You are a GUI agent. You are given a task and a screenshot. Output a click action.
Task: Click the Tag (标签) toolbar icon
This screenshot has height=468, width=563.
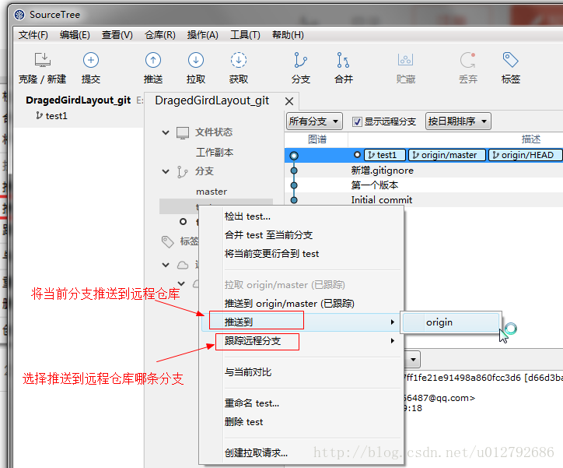(510, 60)
